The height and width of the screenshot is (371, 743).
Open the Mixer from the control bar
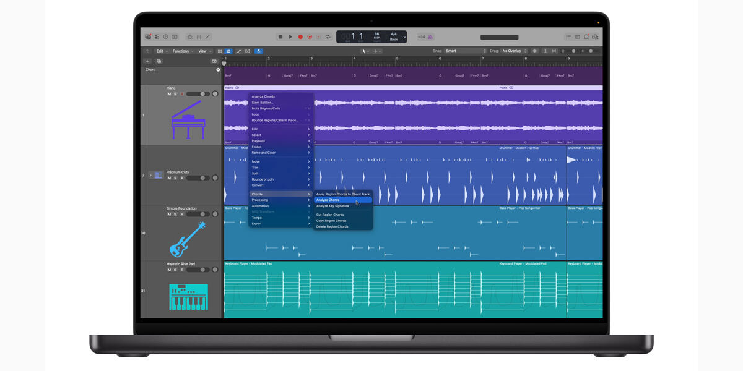(199, 37)
